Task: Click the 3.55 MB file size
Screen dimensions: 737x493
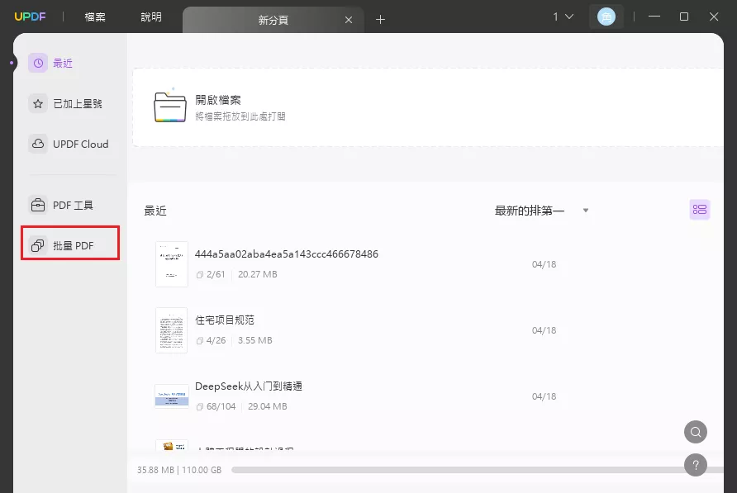Action: [x=255, y=340]
